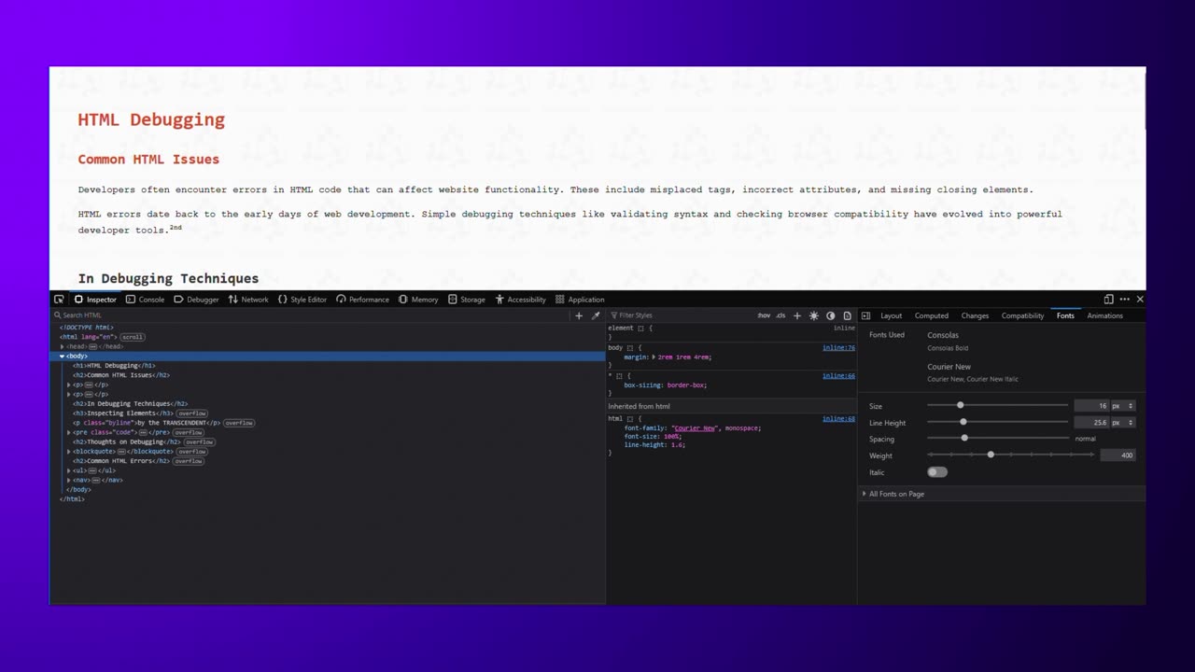The width and height of the screenshot is (1195, 672).
Task: Open the Performance tab
Action: (362, 300)
